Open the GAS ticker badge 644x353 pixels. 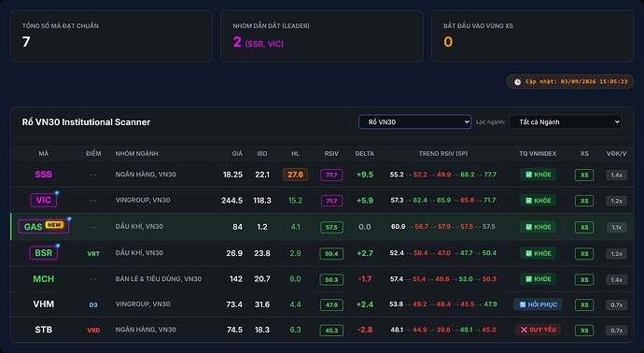click(44, 226)
